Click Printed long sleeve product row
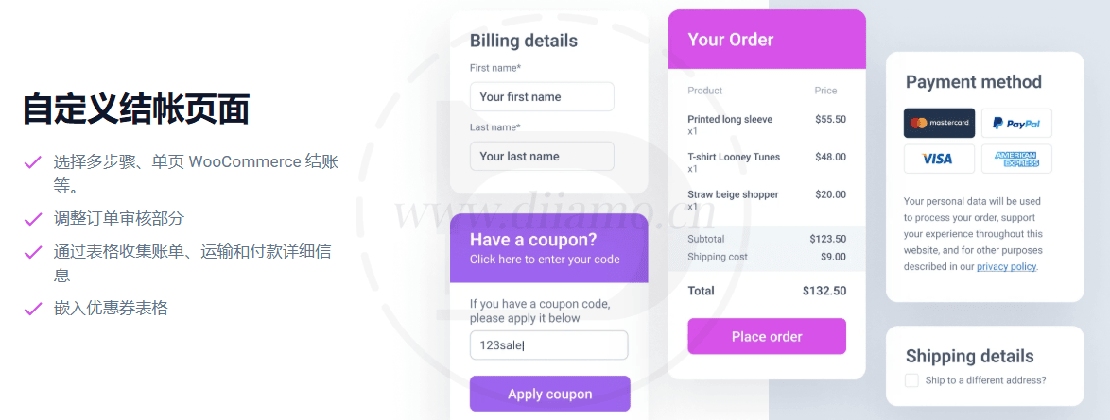1110x420 pixels. [730, 120]
